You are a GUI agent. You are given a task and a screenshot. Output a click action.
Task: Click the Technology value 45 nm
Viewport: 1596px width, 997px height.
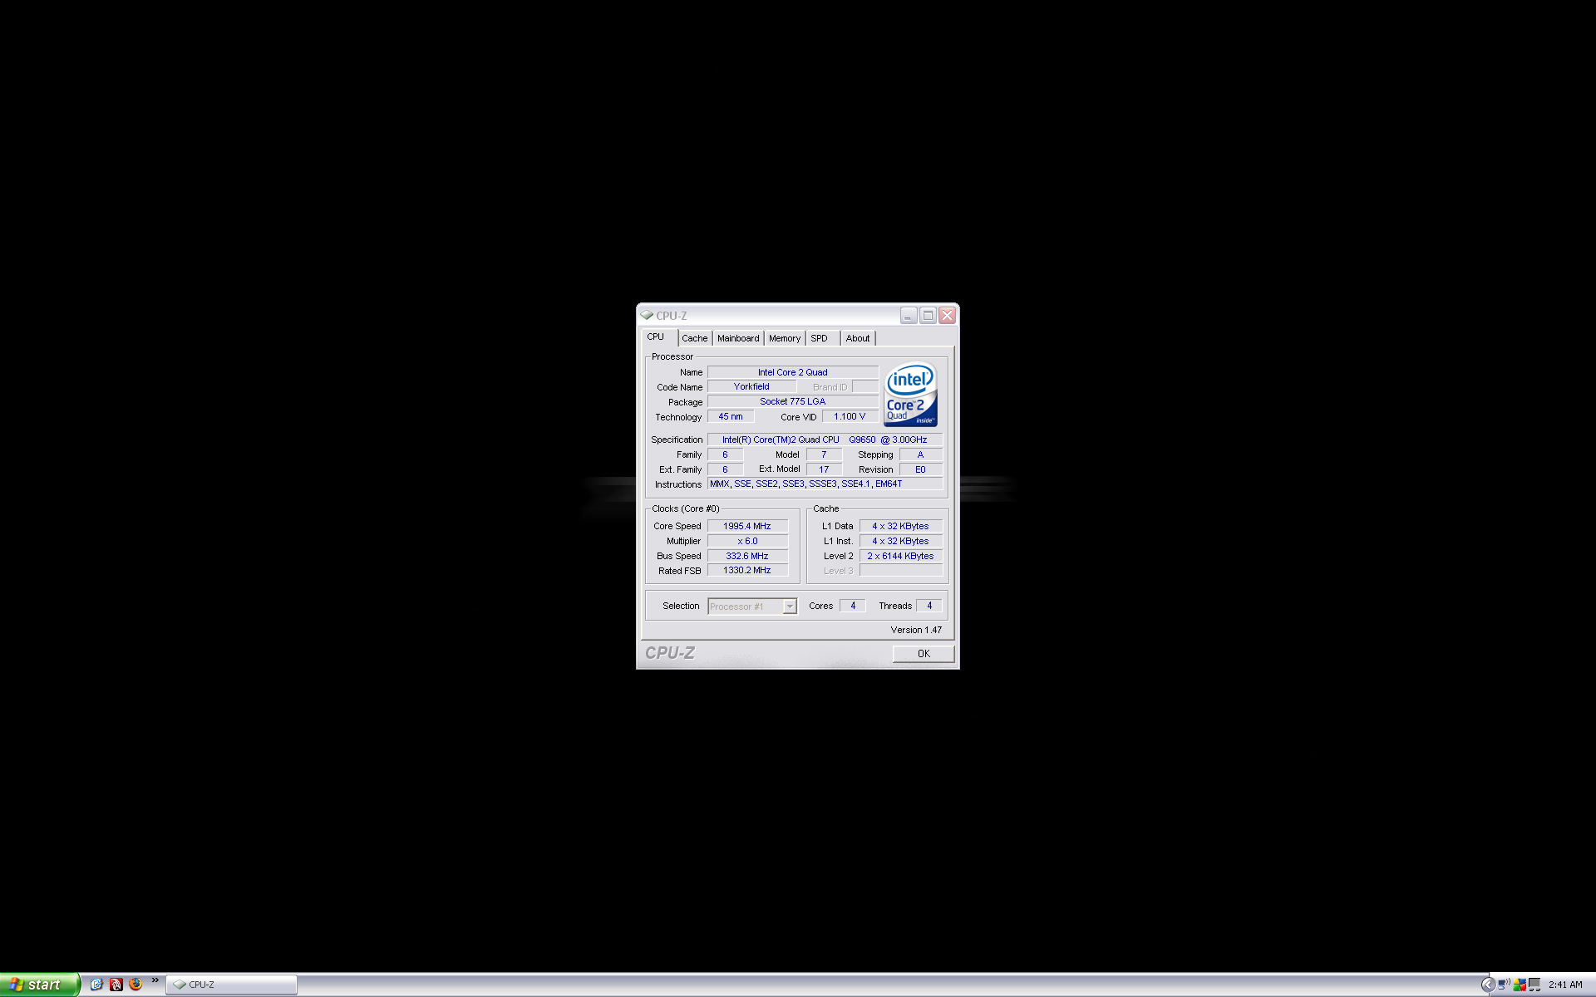coord(731,417)
